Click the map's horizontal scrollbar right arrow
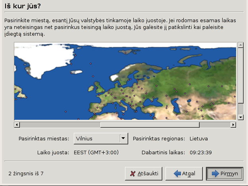 233,125
